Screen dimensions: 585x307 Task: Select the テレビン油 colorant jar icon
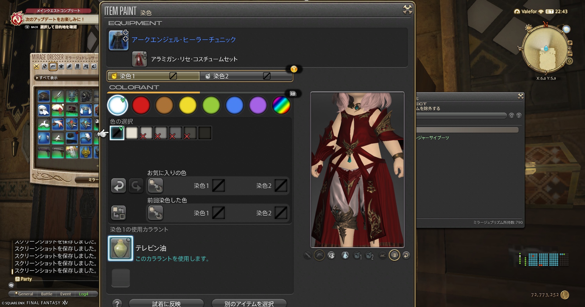(x=121, y=248)
